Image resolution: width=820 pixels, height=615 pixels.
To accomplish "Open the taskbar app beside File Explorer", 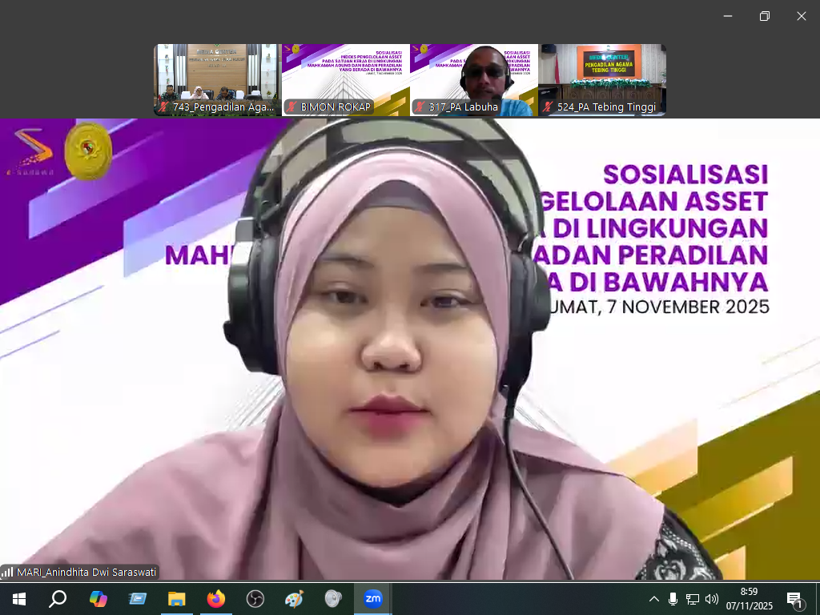I will [138, 599].
